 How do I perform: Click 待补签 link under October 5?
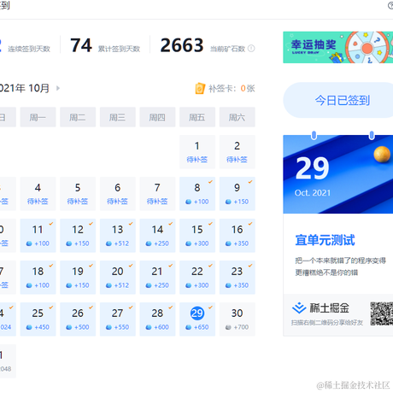click(x=78, y=202)
